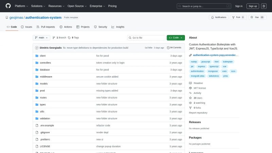272x153 pixels.
Task: Open the main branch dropdown
Action: click(41, 38)
